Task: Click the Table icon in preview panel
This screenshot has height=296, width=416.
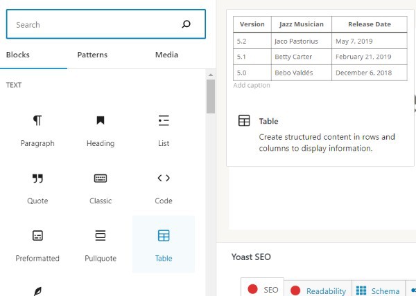Action: point(244,120)
